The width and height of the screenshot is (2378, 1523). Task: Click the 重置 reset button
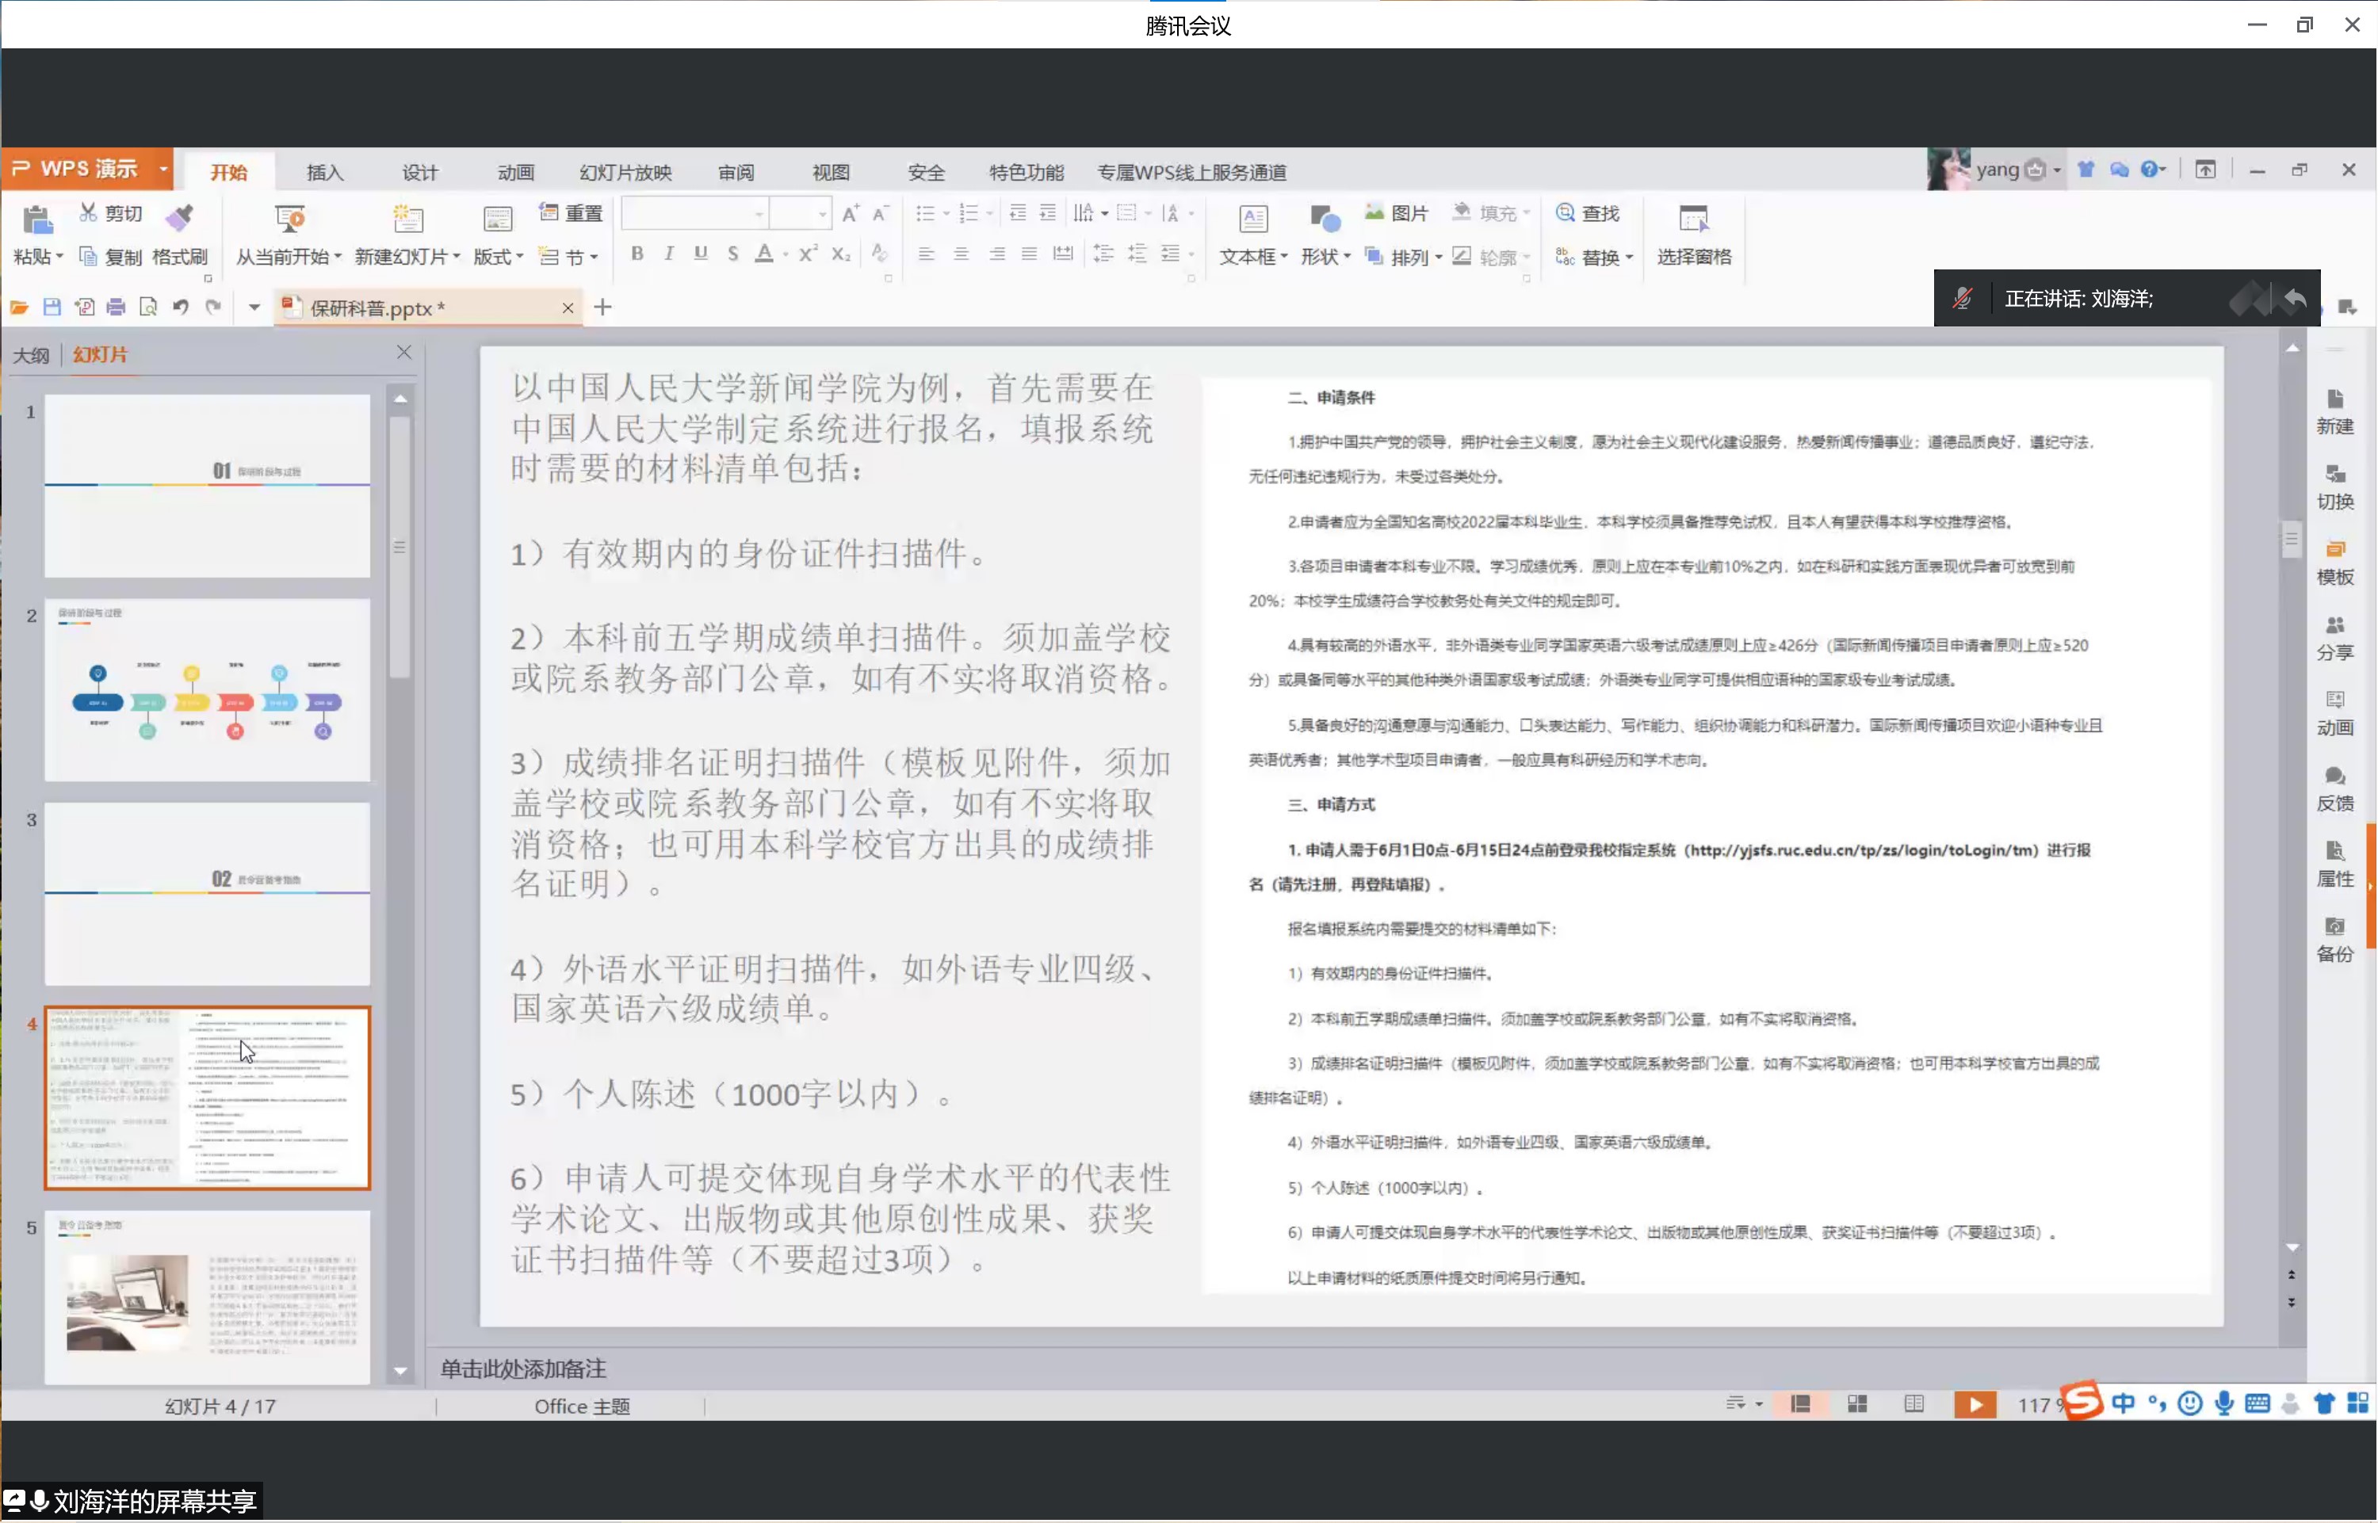(x=571, y=214)
